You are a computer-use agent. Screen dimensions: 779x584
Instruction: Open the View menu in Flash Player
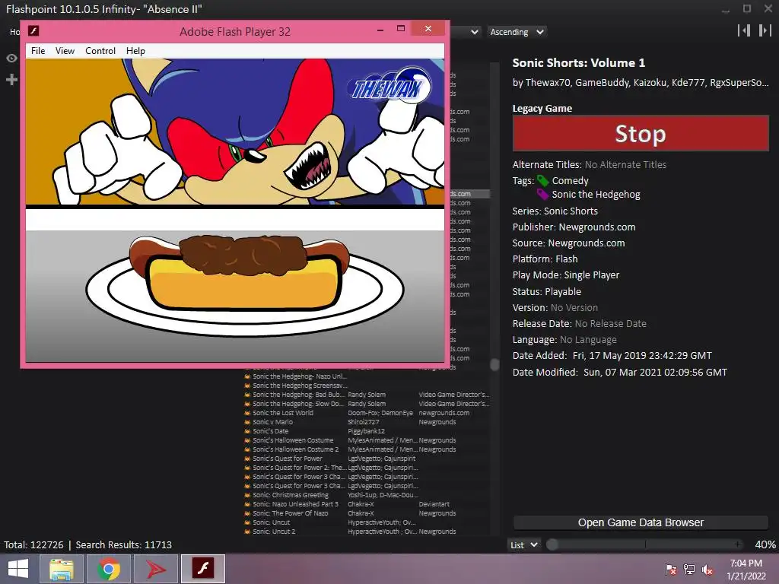point(65,51)
